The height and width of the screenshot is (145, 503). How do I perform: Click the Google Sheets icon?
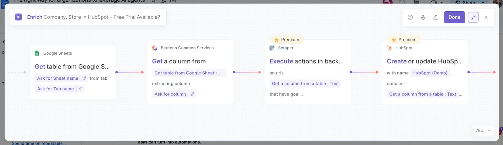point(37,53)
